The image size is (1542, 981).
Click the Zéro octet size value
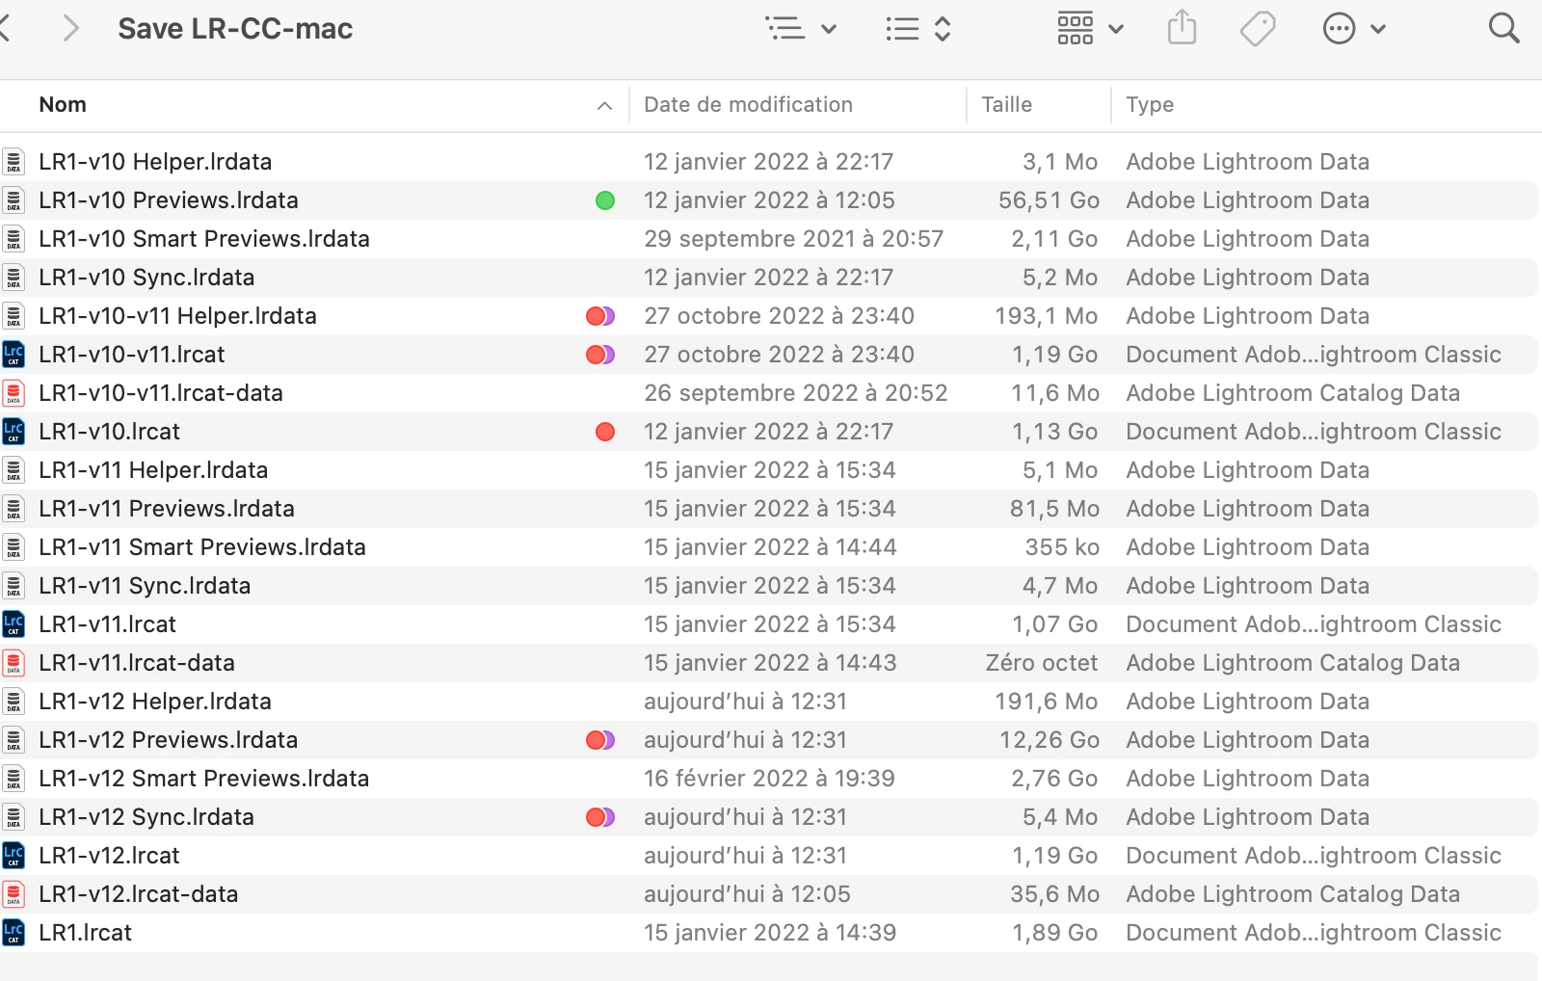pos(1042,663)
